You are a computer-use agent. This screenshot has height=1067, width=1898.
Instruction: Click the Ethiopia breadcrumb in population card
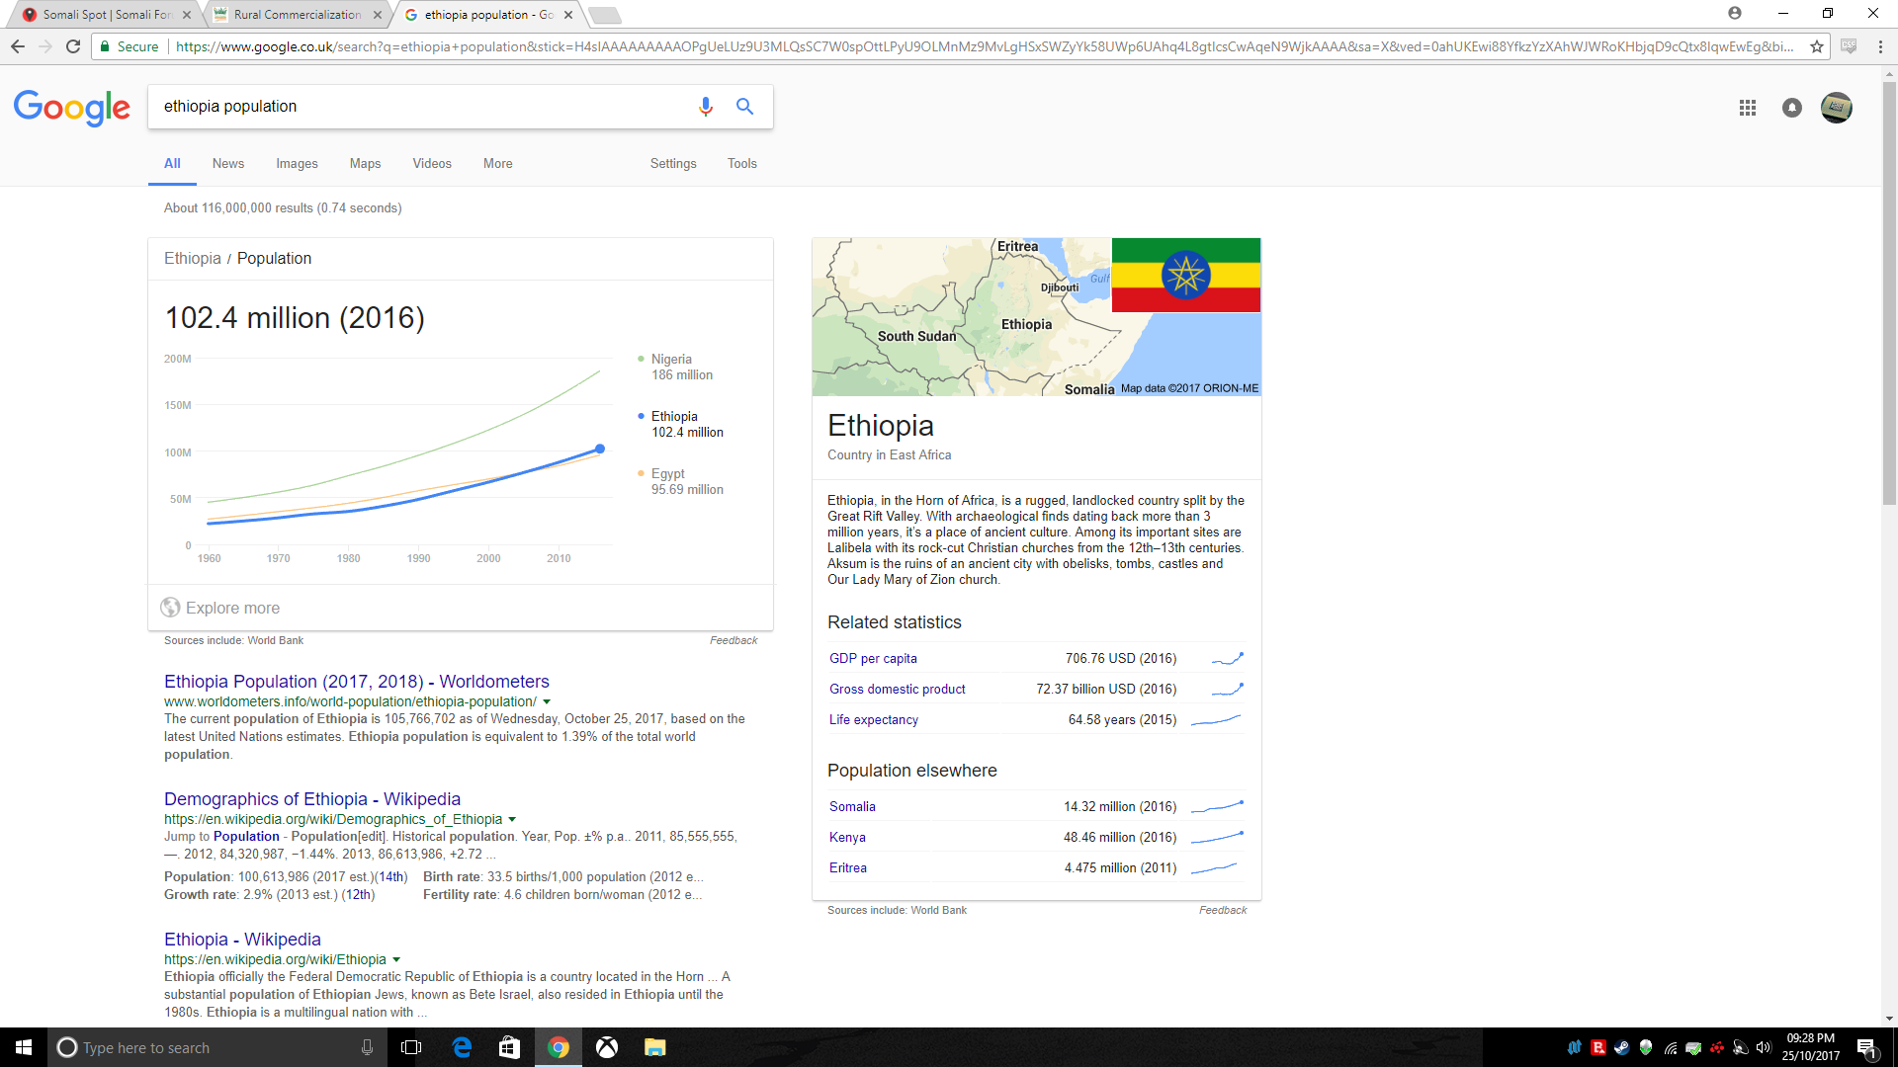tap(192, 259)
